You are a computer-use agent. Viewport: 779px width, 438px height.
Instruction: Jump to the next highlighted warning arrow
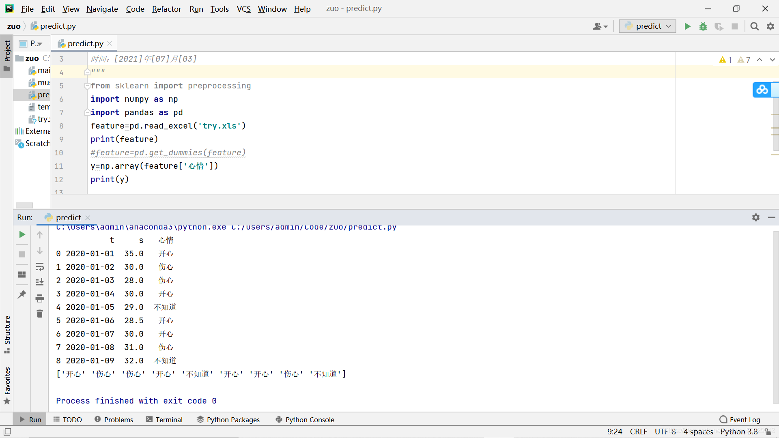click(772, 60)
